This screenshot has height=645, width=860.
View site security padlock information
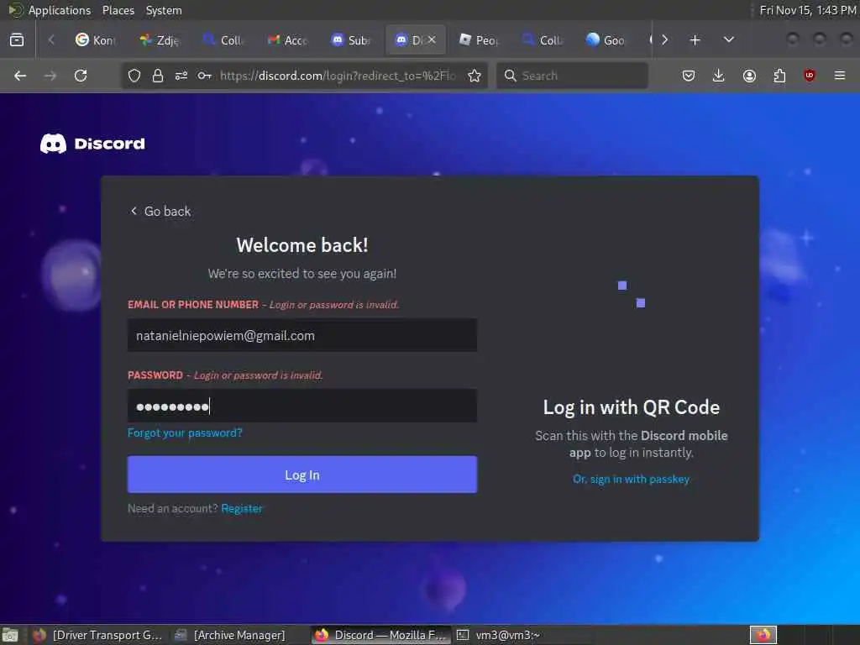point(158,76)
